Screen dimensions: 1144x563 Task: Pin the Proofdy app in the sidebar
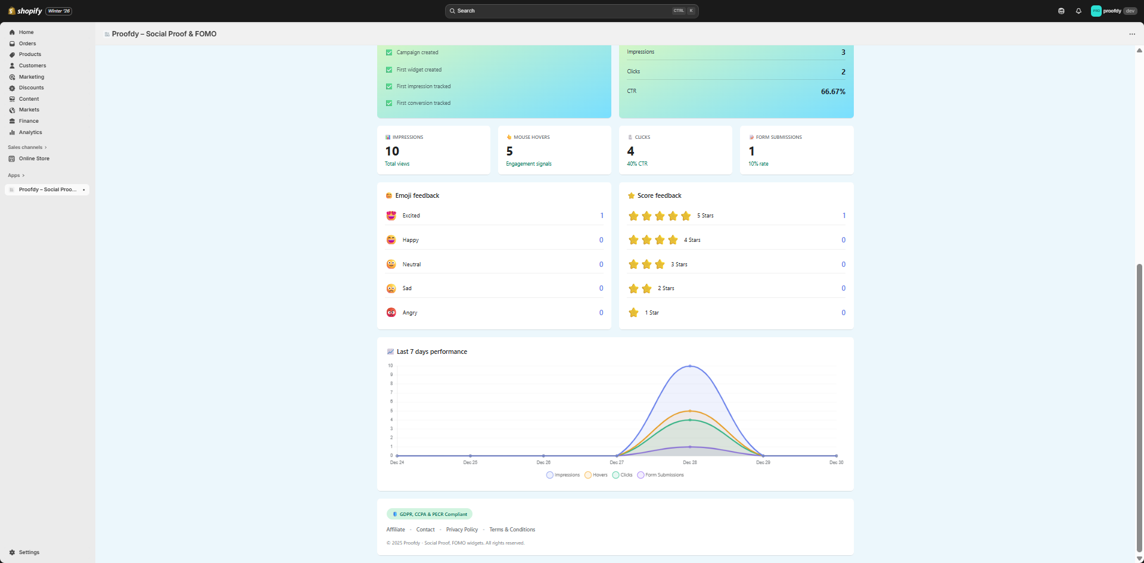pyautogui.click(x=83, y=190)
